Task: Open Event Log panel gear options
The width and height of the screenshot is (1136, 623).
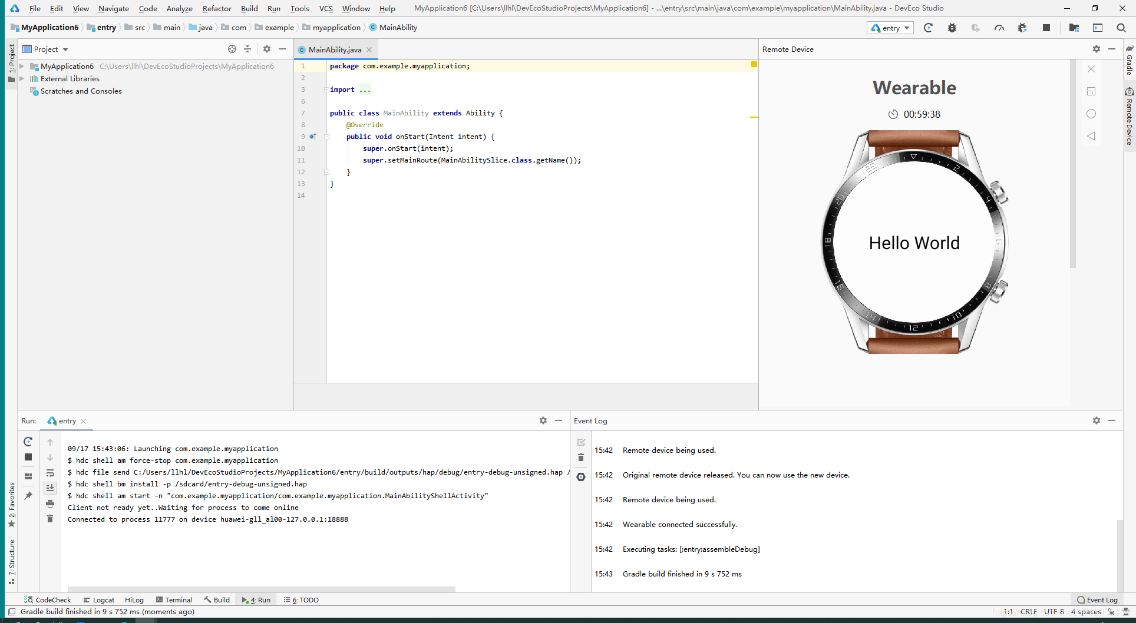Action: tap(1097, 420)
